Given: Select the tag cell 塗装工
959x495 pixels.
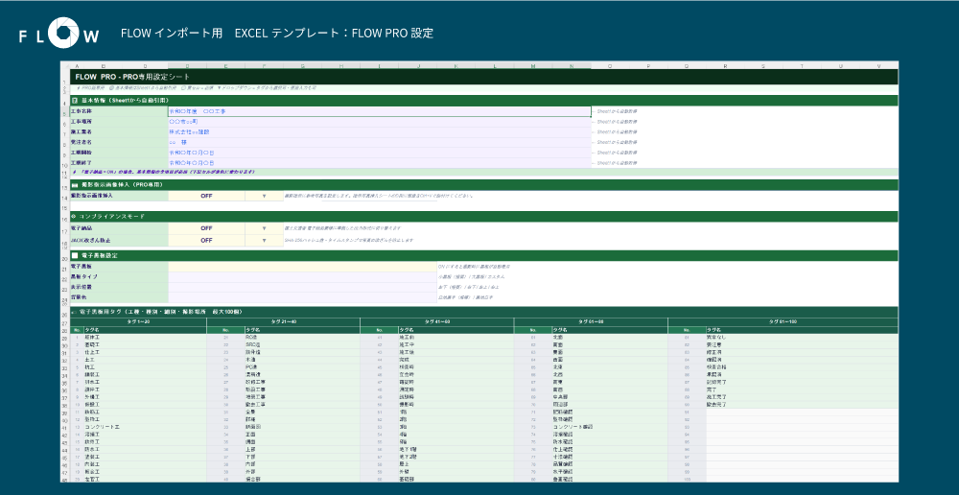Looking at the screenshot, I should tap(145, 457).
